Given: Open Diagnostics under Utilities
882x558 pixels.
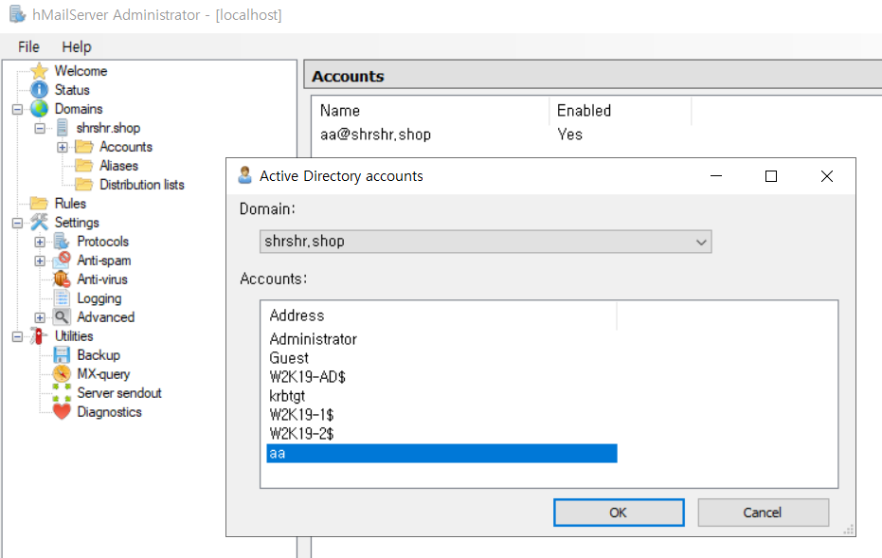Looking at the screenshot, I should (x=109, y=412).
